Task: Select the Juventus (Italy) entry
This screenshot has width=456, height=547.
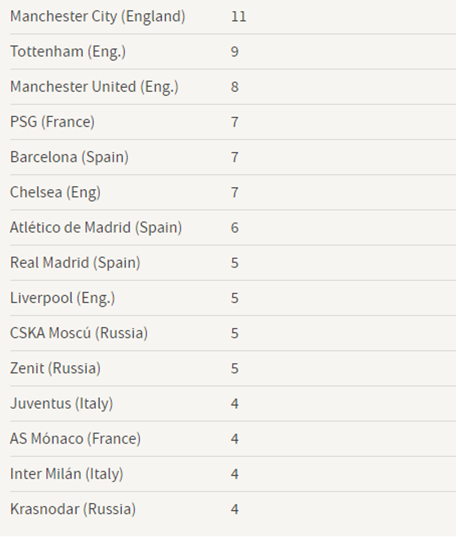Action: (x=61, y=403)
